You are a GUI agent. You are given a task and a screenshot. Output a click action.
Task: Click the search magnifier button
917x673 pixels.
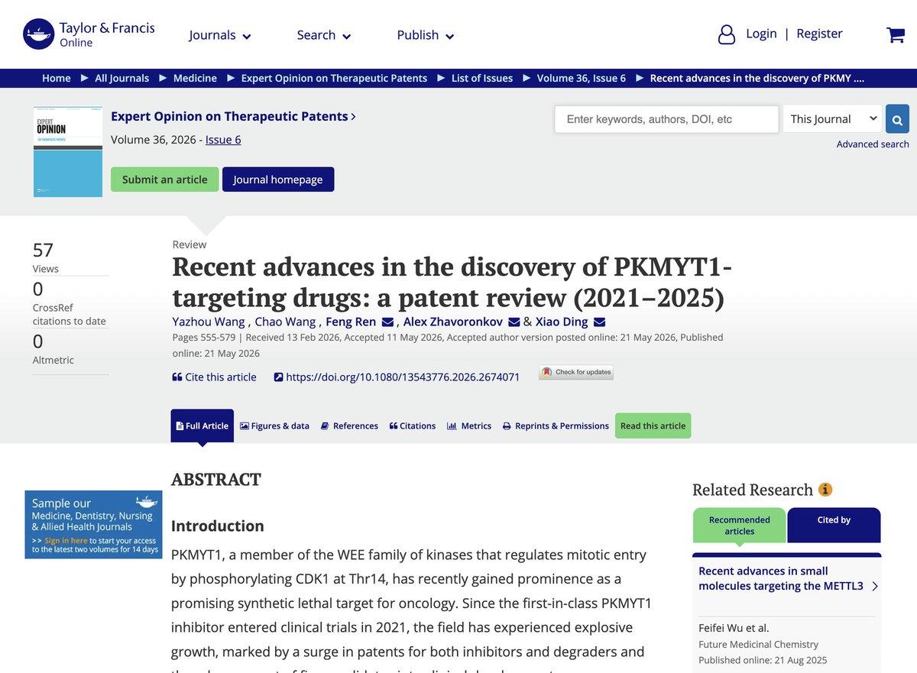point(897,119)
